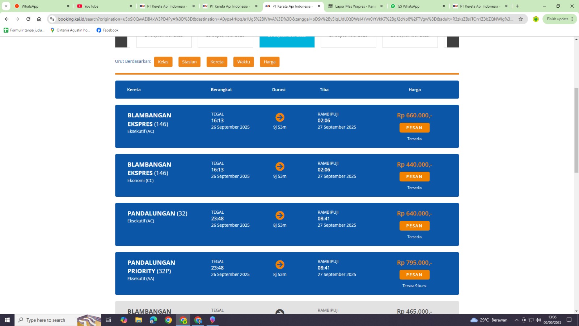This screenshot has width=579, height=326.
Task: Sort results by Harga
Action: coord(270,62)
